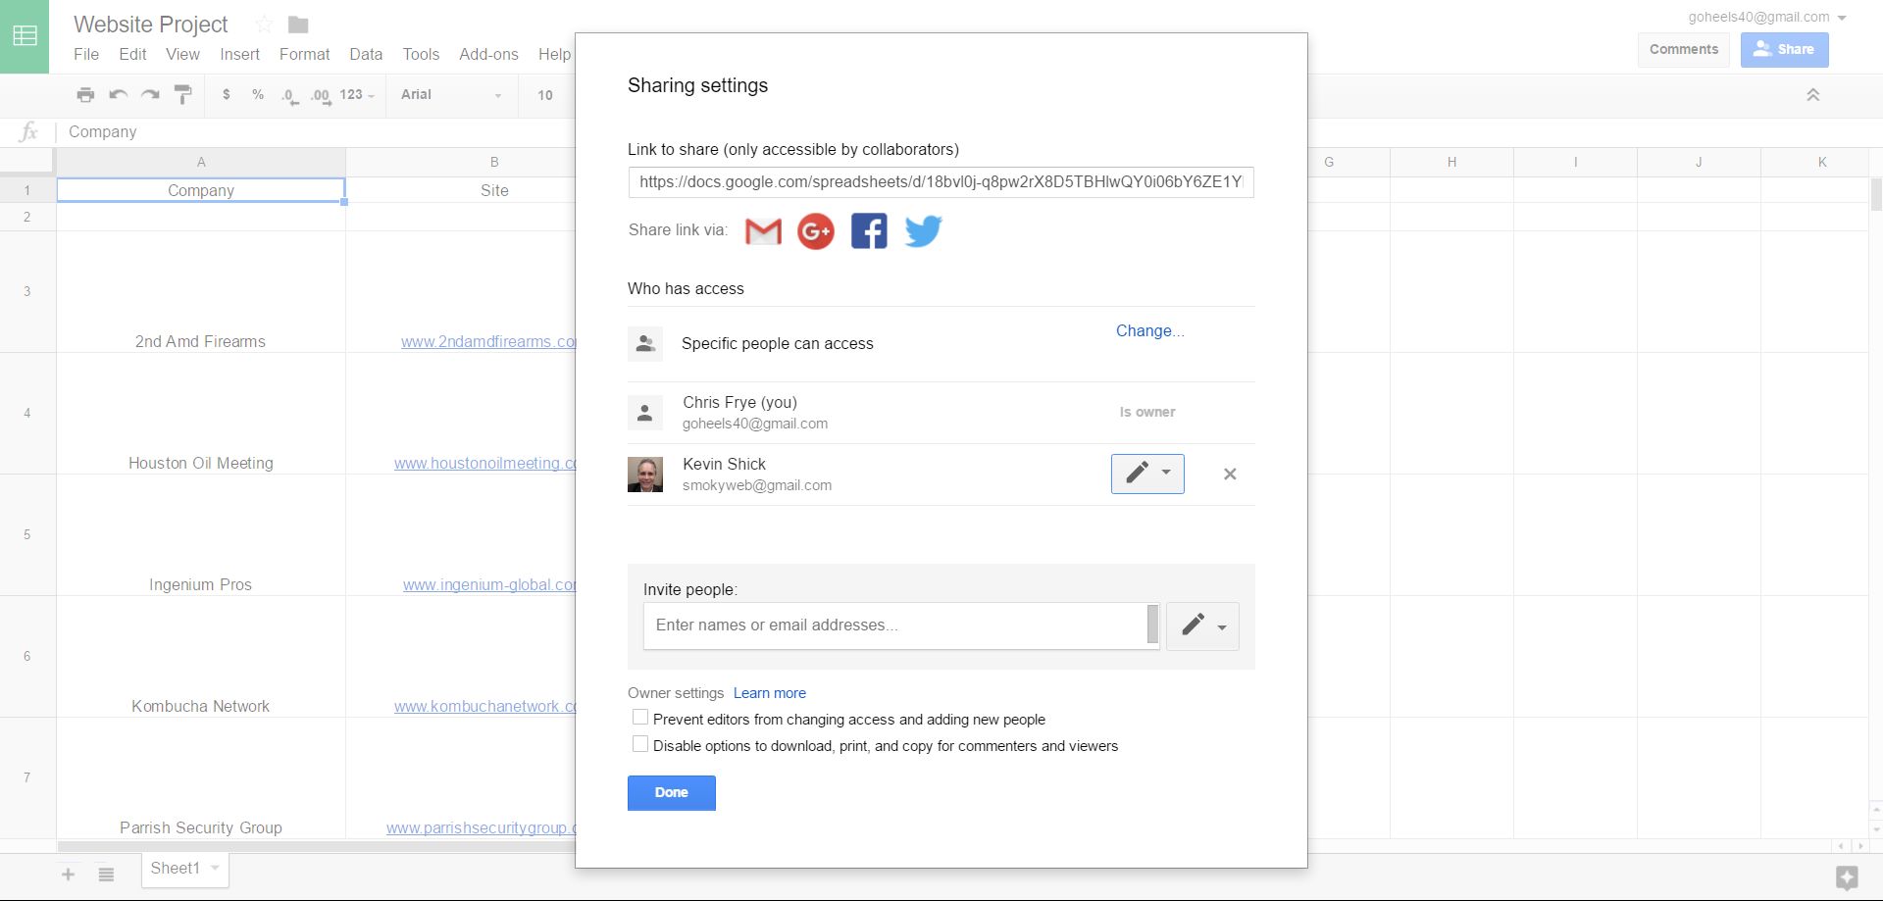The width and height of the screenshot is (1883, 901).
Task: Open the ingenium-global website link
Action: point(488,585)
